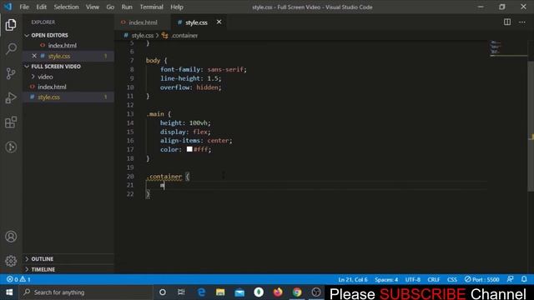The image size is (534, 300).
Task: Click the Split Editor Right icon
Action: pos(507,22)
